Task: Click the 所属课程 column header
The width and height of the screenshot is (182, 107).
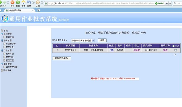Action: [x=71, y=46]
